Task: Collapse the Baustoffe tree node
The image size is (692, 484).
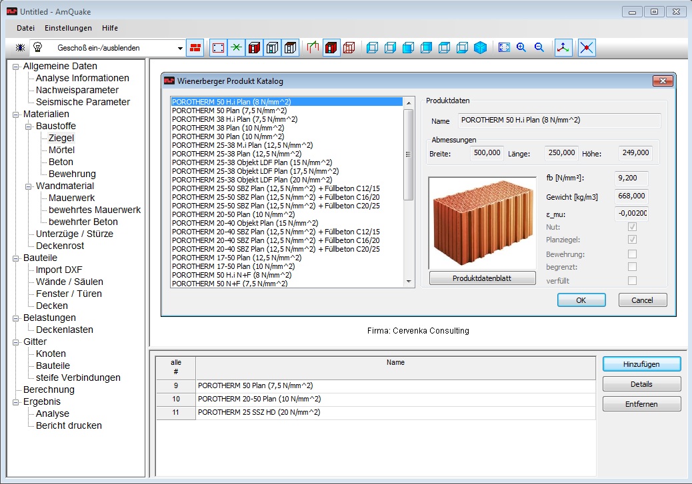Action: pyautogui.click(x=29, y=126)
